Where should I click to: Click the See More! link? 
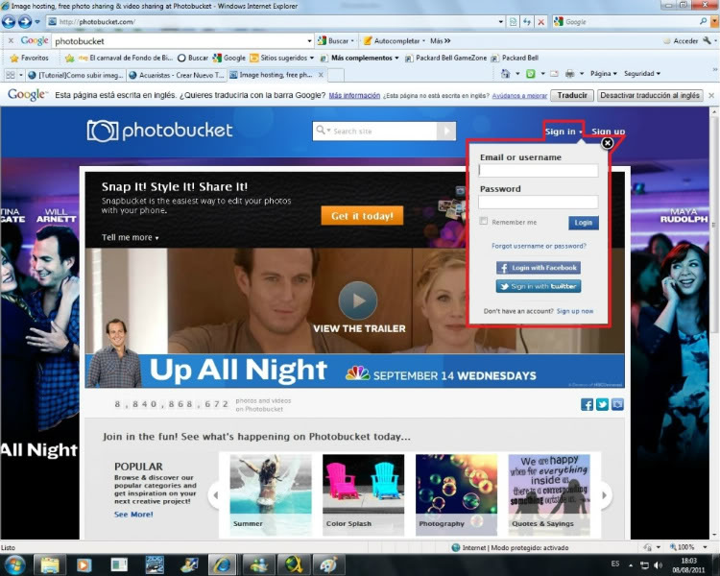pos(133,514)
